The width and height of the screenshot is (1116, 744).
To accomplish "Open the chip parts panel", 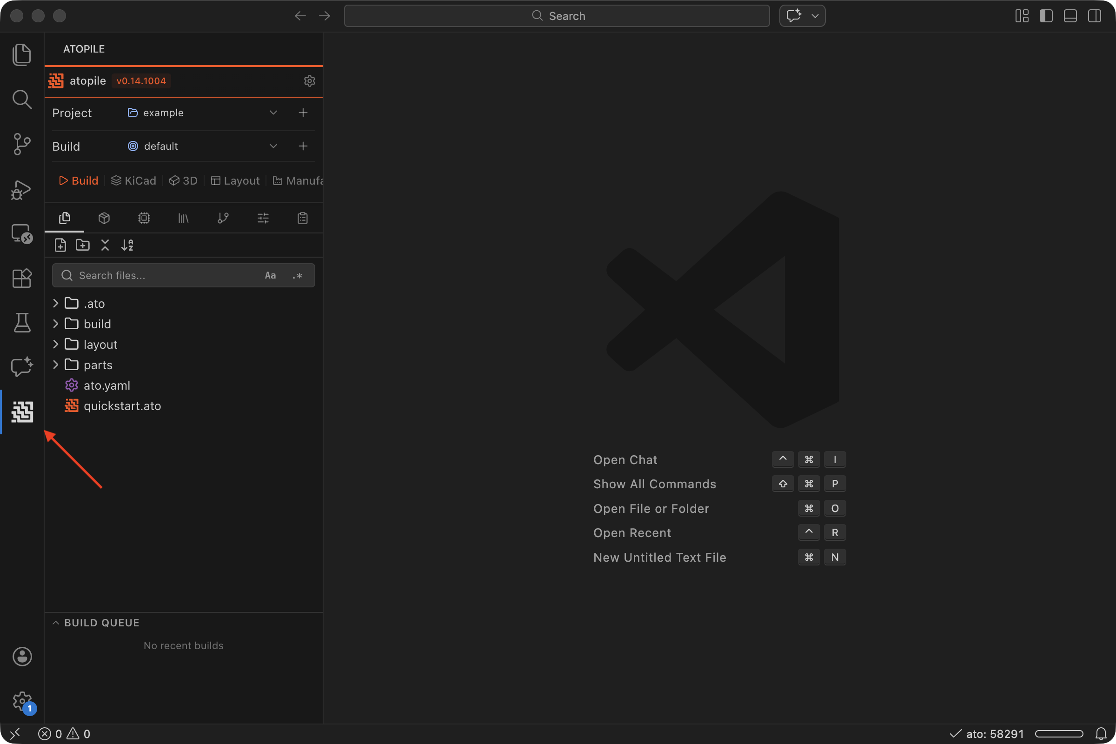I will point(143,218).
